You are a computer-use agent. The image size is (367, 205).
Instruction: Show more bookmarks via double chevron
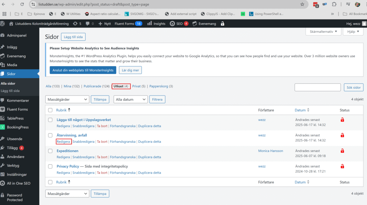coord(332,14)
